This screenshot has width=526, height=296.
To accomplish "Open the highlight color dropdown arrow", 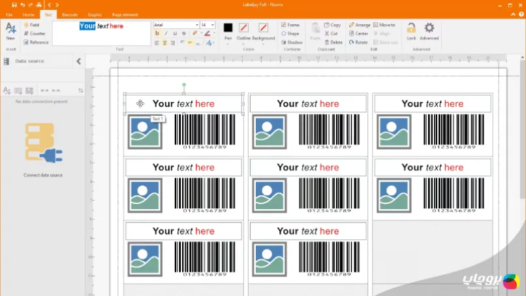I will [201, 33].
